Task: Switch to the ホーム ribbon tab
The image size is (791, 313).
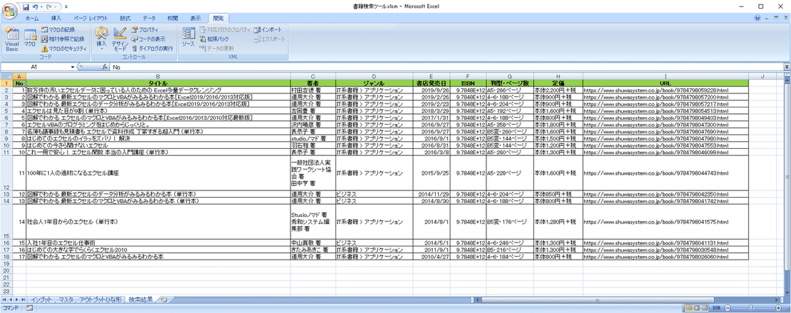Action: (32, 18)
